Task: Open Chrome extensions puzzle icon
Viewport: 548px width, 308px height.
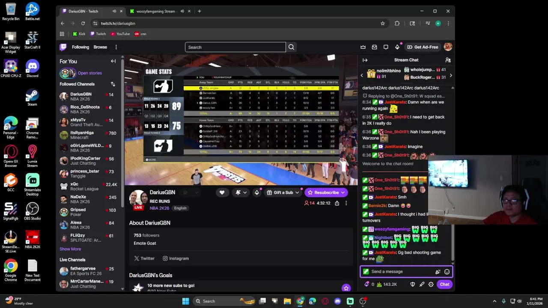Action: (397, 24)
